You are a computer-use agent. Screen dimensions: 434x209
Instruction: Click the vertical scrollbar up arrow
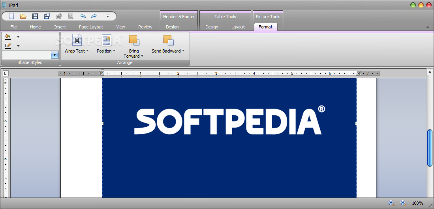pyautogui.click(x=430, y=72)
